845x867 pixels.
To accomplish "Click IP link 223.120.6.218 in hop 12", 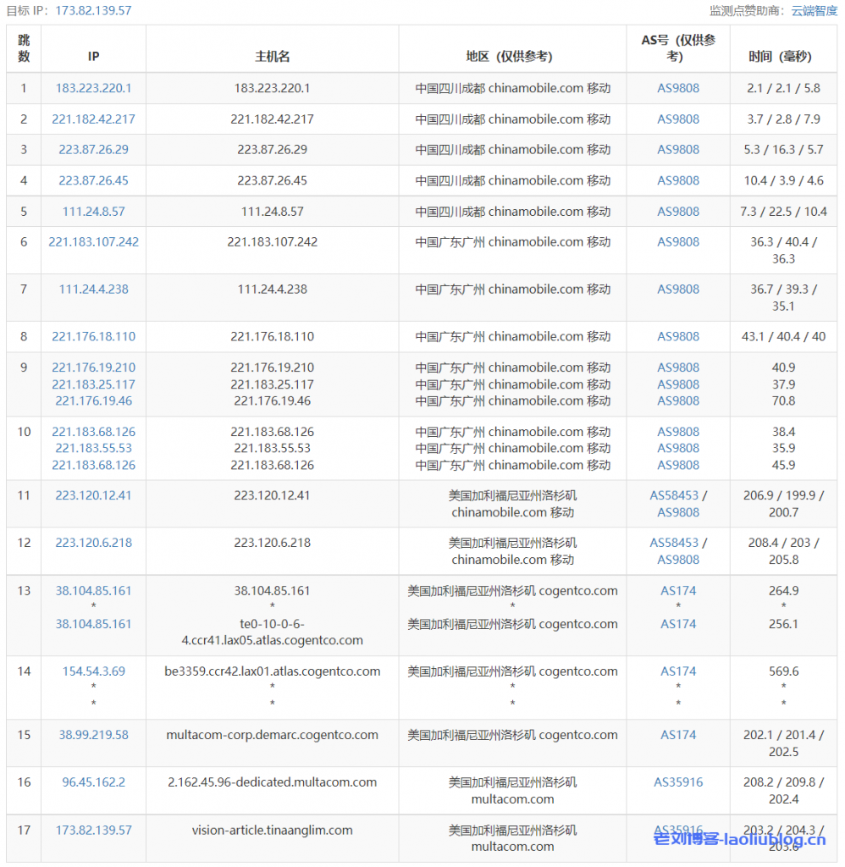I will [93, 542].
